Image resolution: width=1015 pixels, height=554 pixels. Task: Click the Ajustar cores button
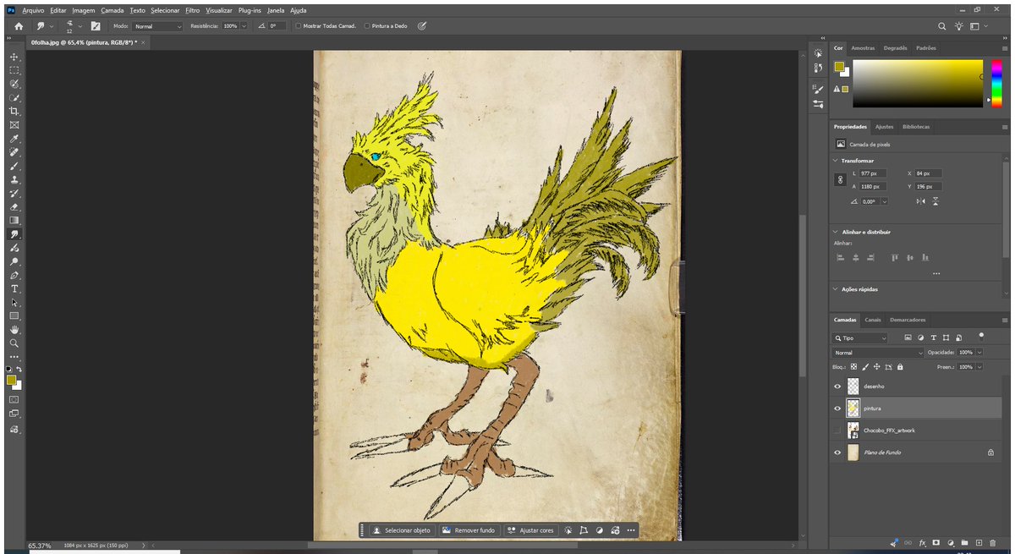pos(530,530)
